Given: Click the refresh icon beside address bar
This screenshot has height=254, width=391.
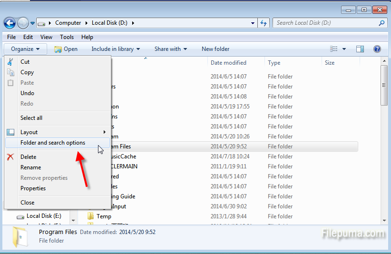Looking at the screenshot, I should (x=264, y=23).
